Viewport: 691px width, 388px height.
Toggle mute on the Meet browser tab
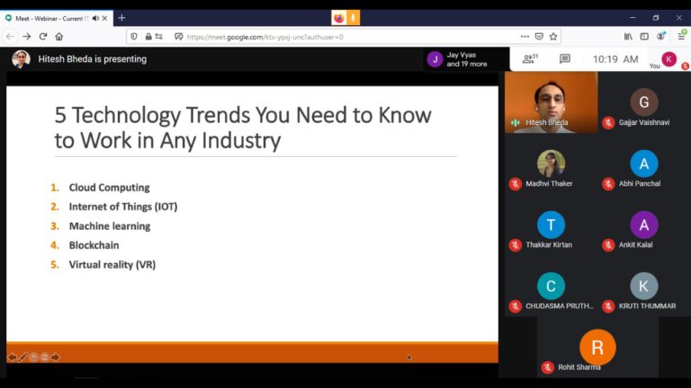[x=95, y=18]
